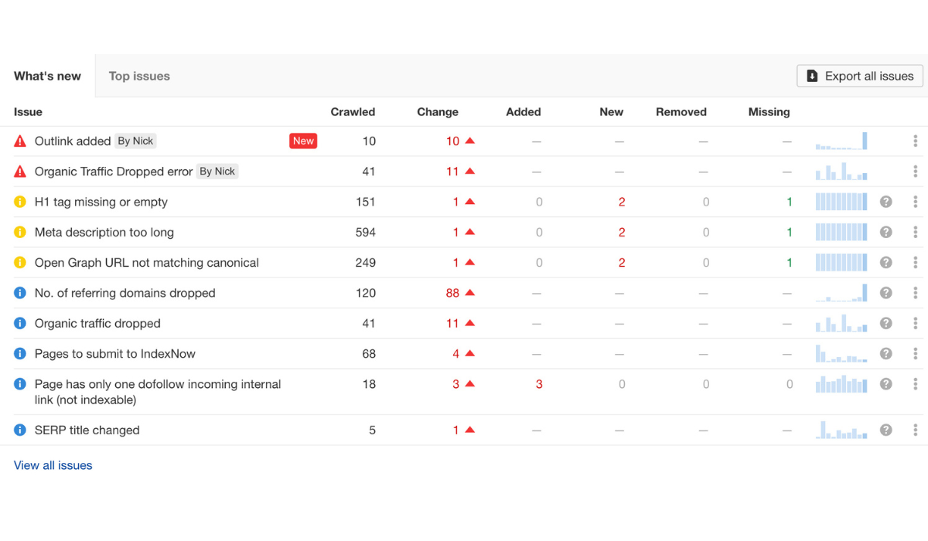Open kebab menu for referring domains dropped row
This screenshot has height=541, width=928.
[x=915, y=293]
